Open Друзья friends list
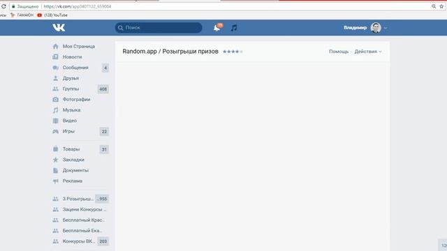The width and height of the screenshot is (447, 251). click(71, 78)
